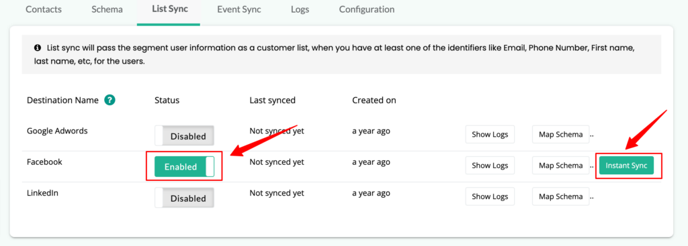Image resolution: width=688 pixels, height=246 pixels.
Task: Turn on the LinkedIn status toggle
Action: pos(184,198)
